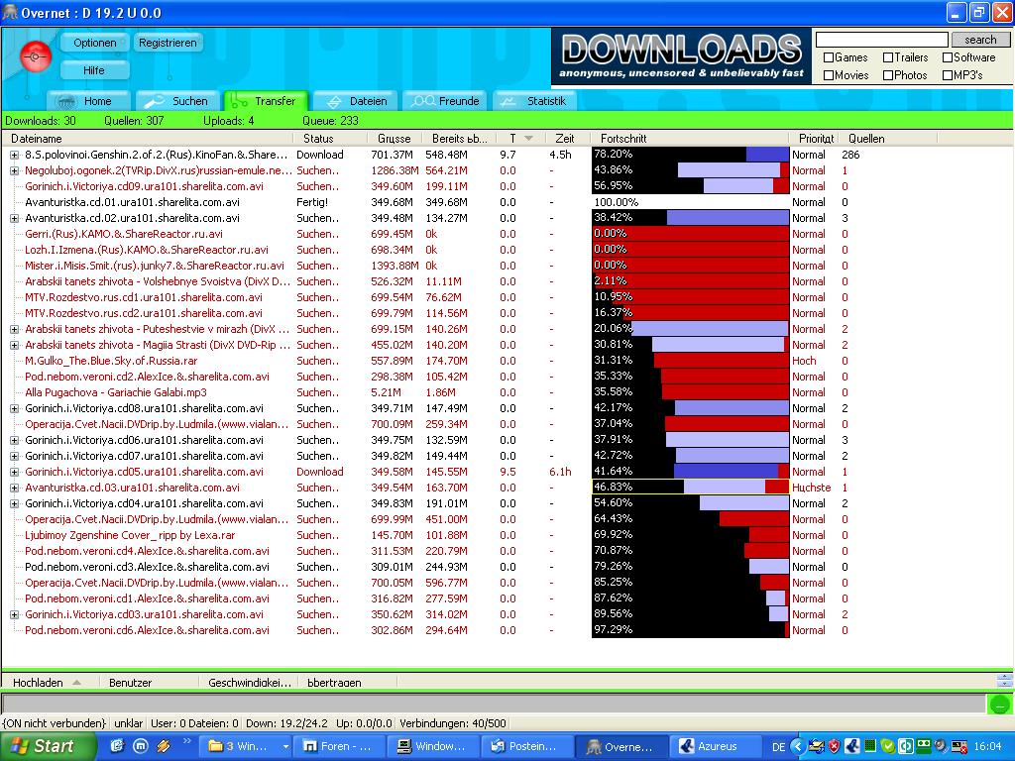Click the search button
This screenshot has height=761, width=1015.
pos(980,40)
